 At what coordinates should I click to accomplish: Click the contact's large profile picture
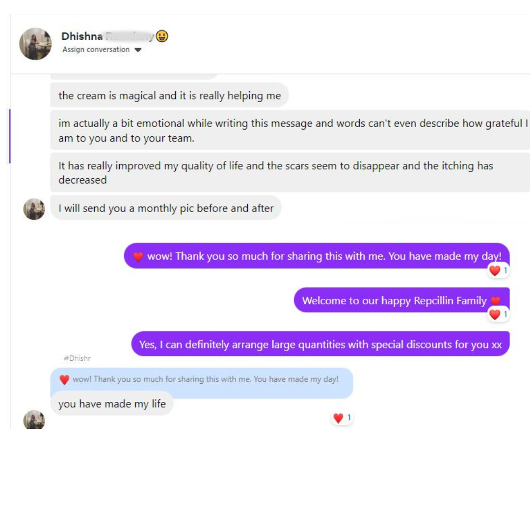[x=35, y=44]
